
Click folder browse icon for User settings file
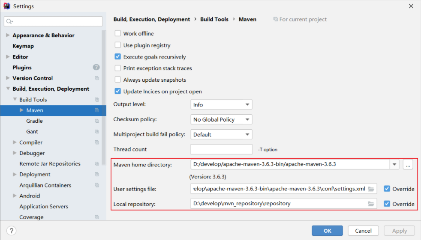[371, 189]
